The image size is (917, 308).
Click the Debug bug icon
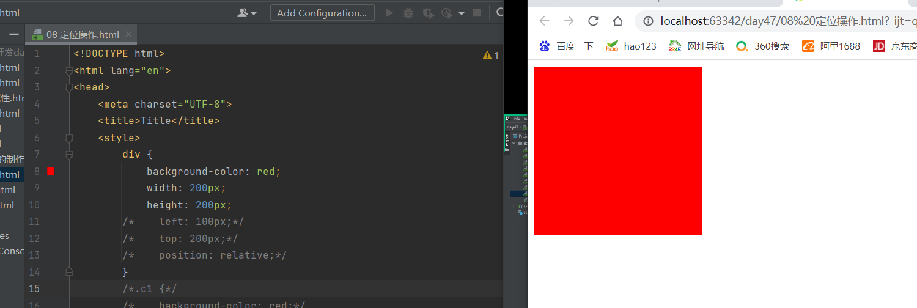pos(408,13)
